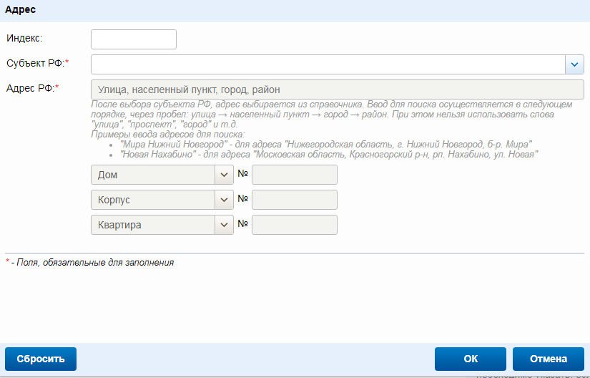Expand the Дом type dropdown arrow
Screen dimensions: 590x378
[224, 175]
